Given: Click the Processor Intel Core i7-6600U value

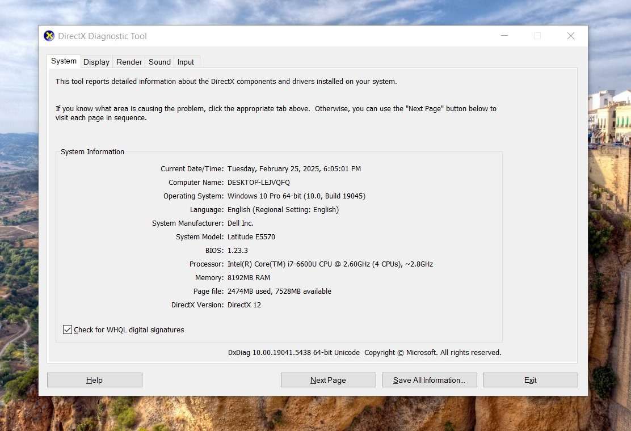Looking at the screenshot, I should (330, 264).
